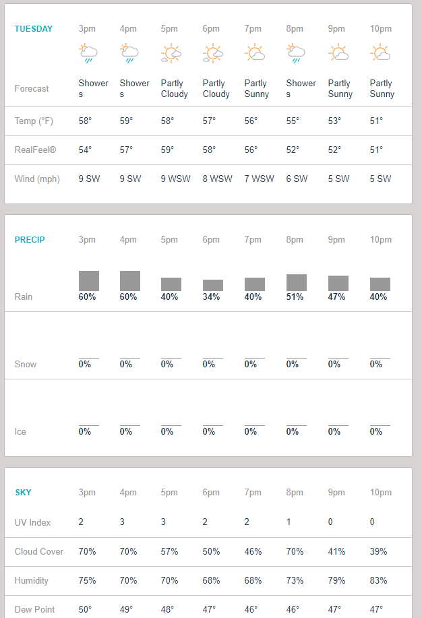Select the PRECIP section heading
Image resolution: width=422 pixels, height=618 pixels.
coord(29,240)
